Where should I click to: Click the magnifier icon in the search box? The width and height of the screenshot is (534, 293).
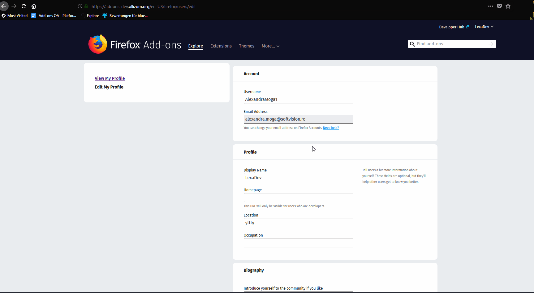(x=412, y=44)
